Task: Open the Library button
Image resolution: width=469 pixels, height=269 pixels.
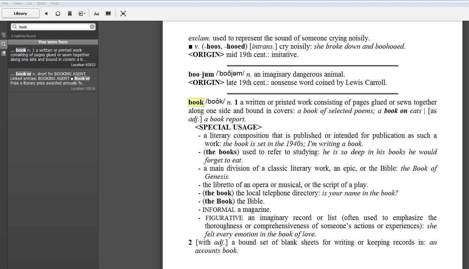Action: (20, 13)
